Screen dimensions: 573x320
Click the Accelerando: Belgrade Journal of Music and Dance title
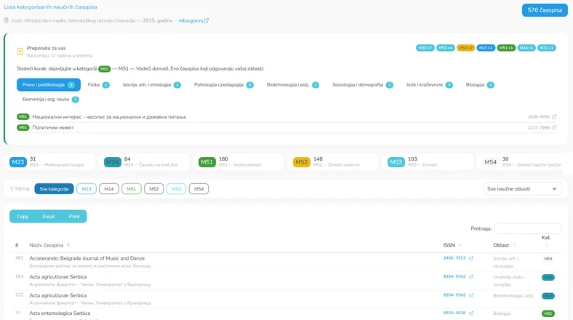[x=87, y=258]
